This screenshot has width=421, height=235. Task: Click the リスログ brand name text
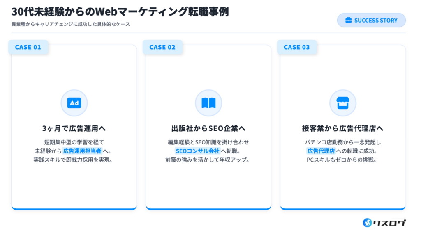(389, 223)
